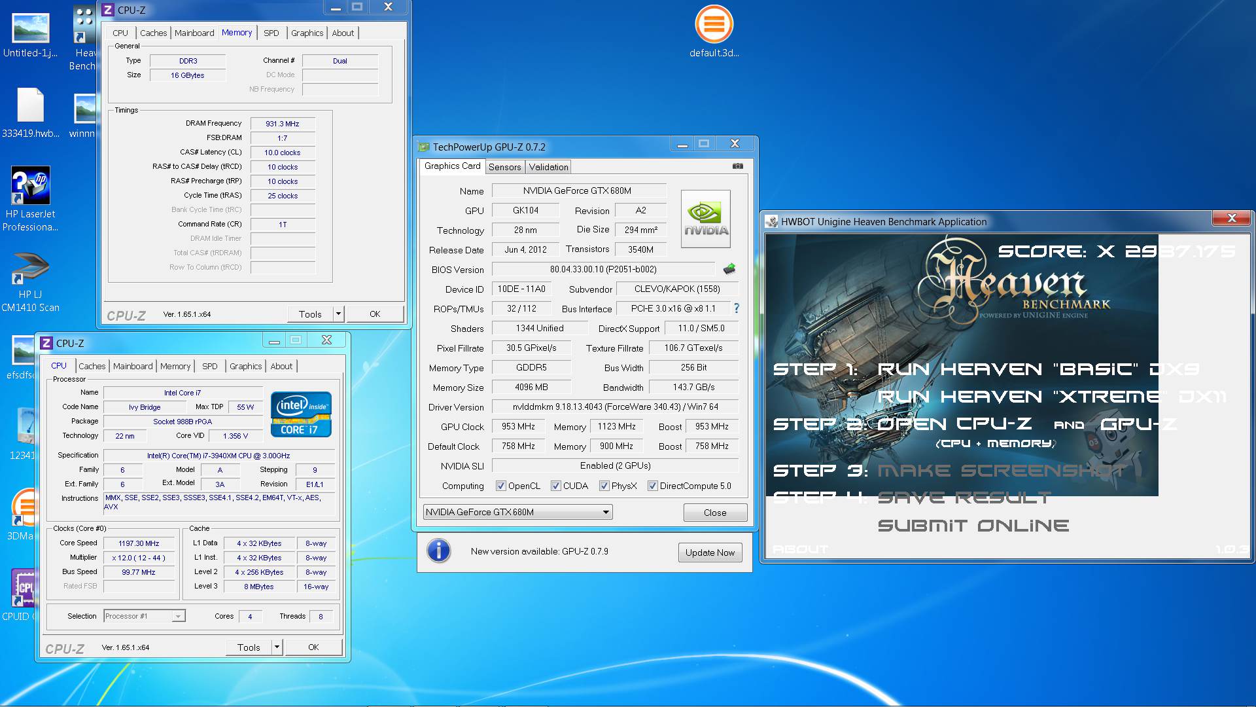Click the Driver Version value field
The width and height of the screenshot is (1256, 707).
615,407
